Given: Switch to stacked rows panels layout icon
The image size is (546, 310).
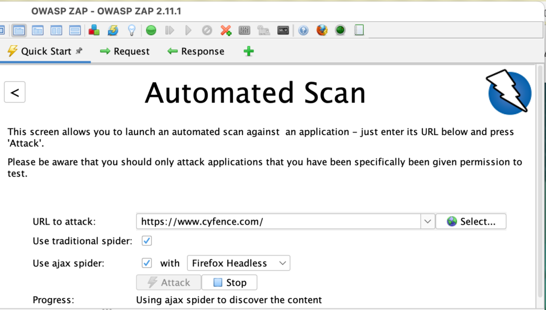Looking at the screenshot, I should pos(75,30).
